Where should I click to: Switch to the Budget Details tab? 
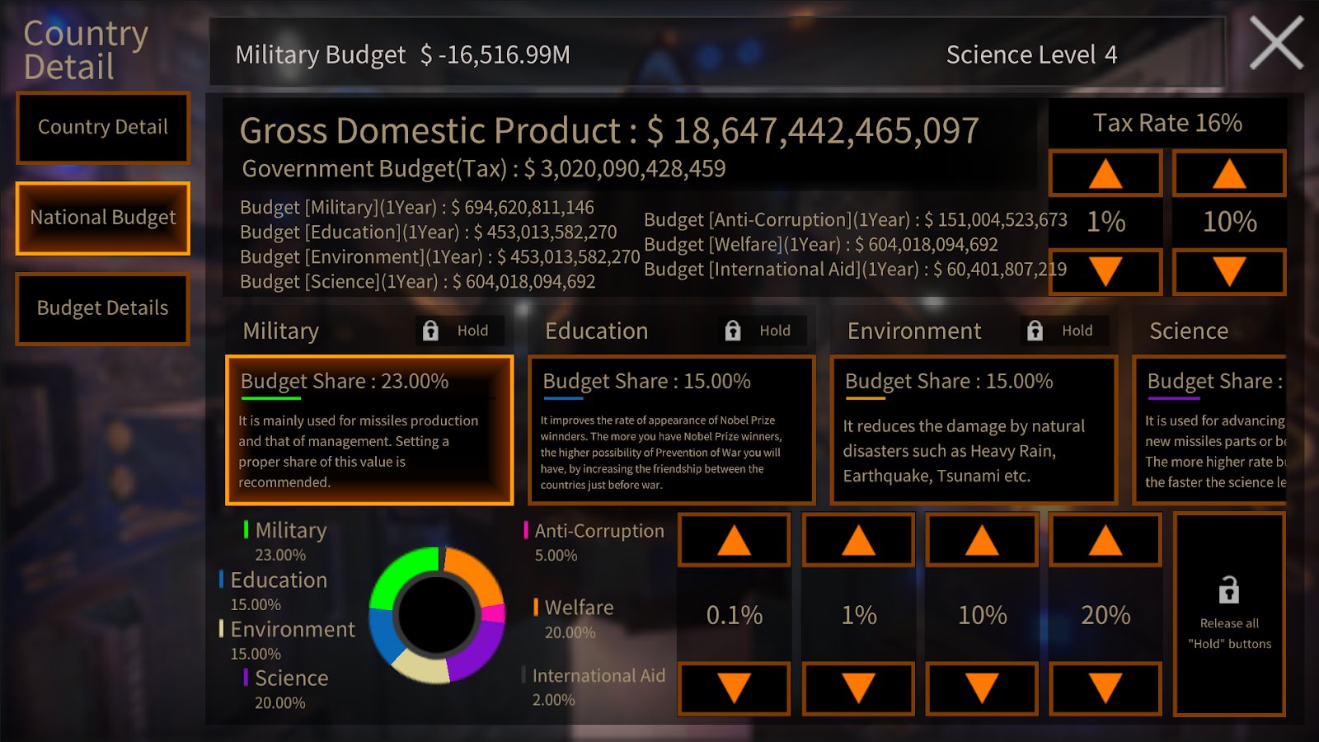click(x=103, y=308)
